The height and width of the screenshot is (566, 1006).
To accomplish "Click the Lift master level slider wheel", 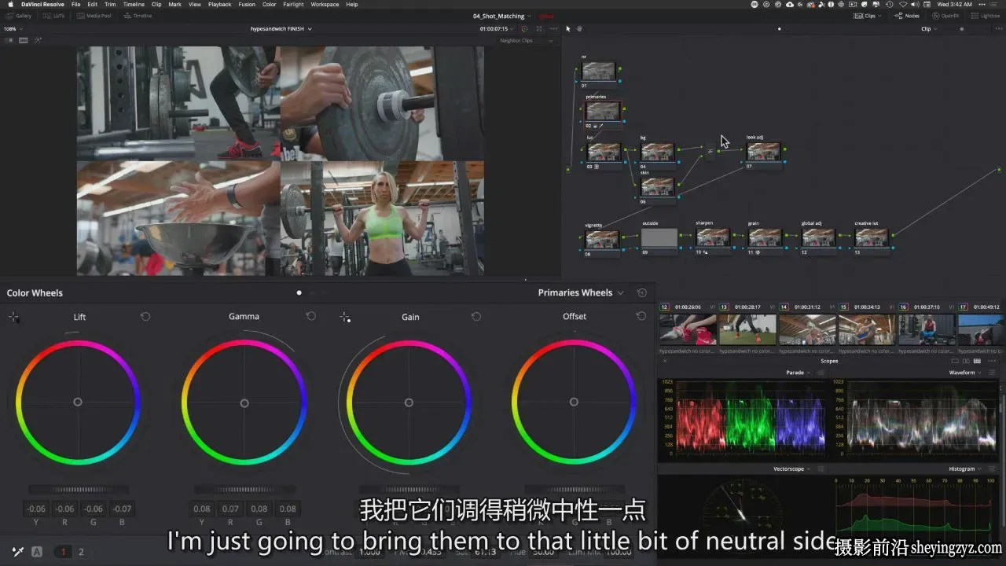I will (79, 490).
